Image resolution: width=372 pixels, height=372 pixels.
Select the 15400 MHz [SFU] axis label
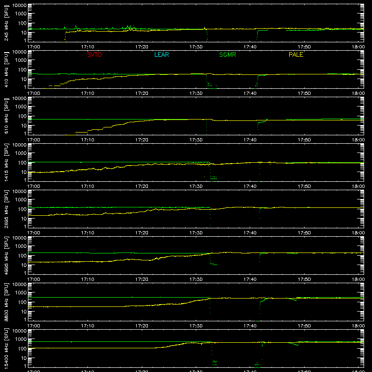[7, 348]
